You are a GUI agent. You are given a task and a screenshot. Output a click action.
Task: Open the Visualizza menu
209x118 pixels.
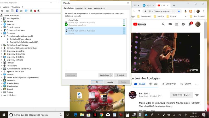click(15, 7)
